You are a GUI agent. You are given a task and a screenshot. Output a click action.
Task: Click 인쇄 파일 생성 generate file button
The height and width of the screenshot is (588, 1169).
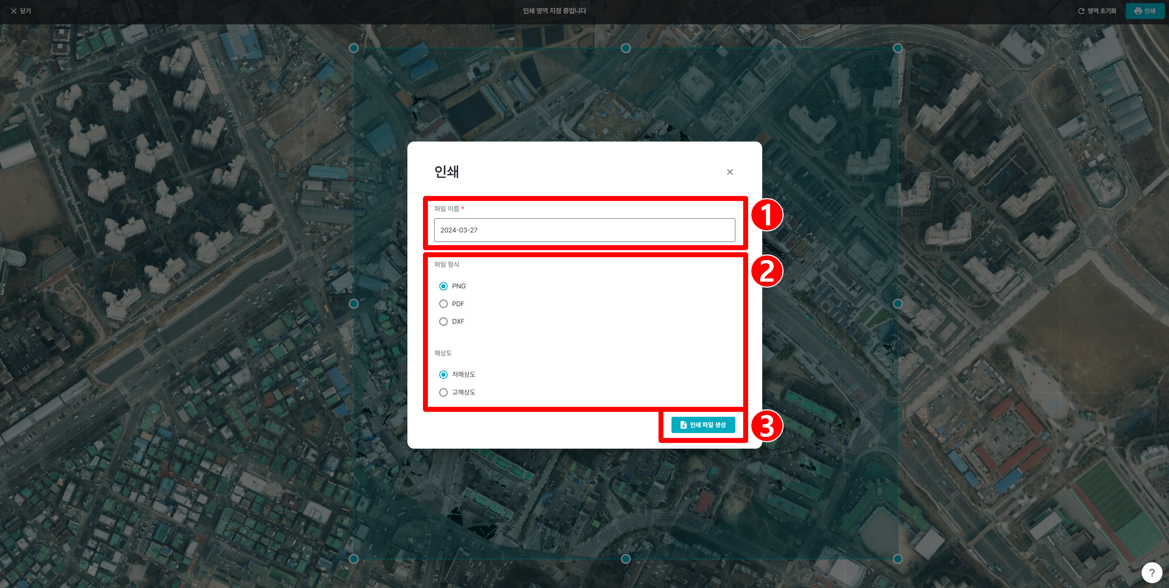coord(703,425)
